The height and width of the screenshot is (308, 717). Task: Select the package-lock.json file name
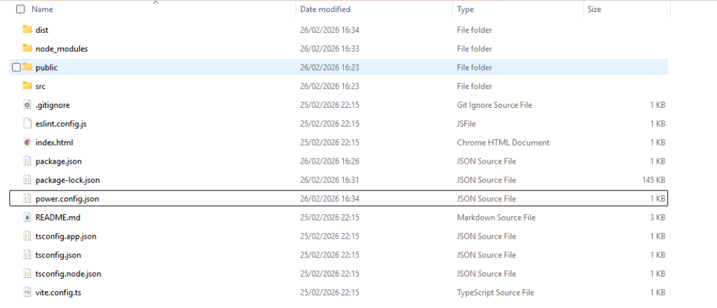click(x=67, y=180)
